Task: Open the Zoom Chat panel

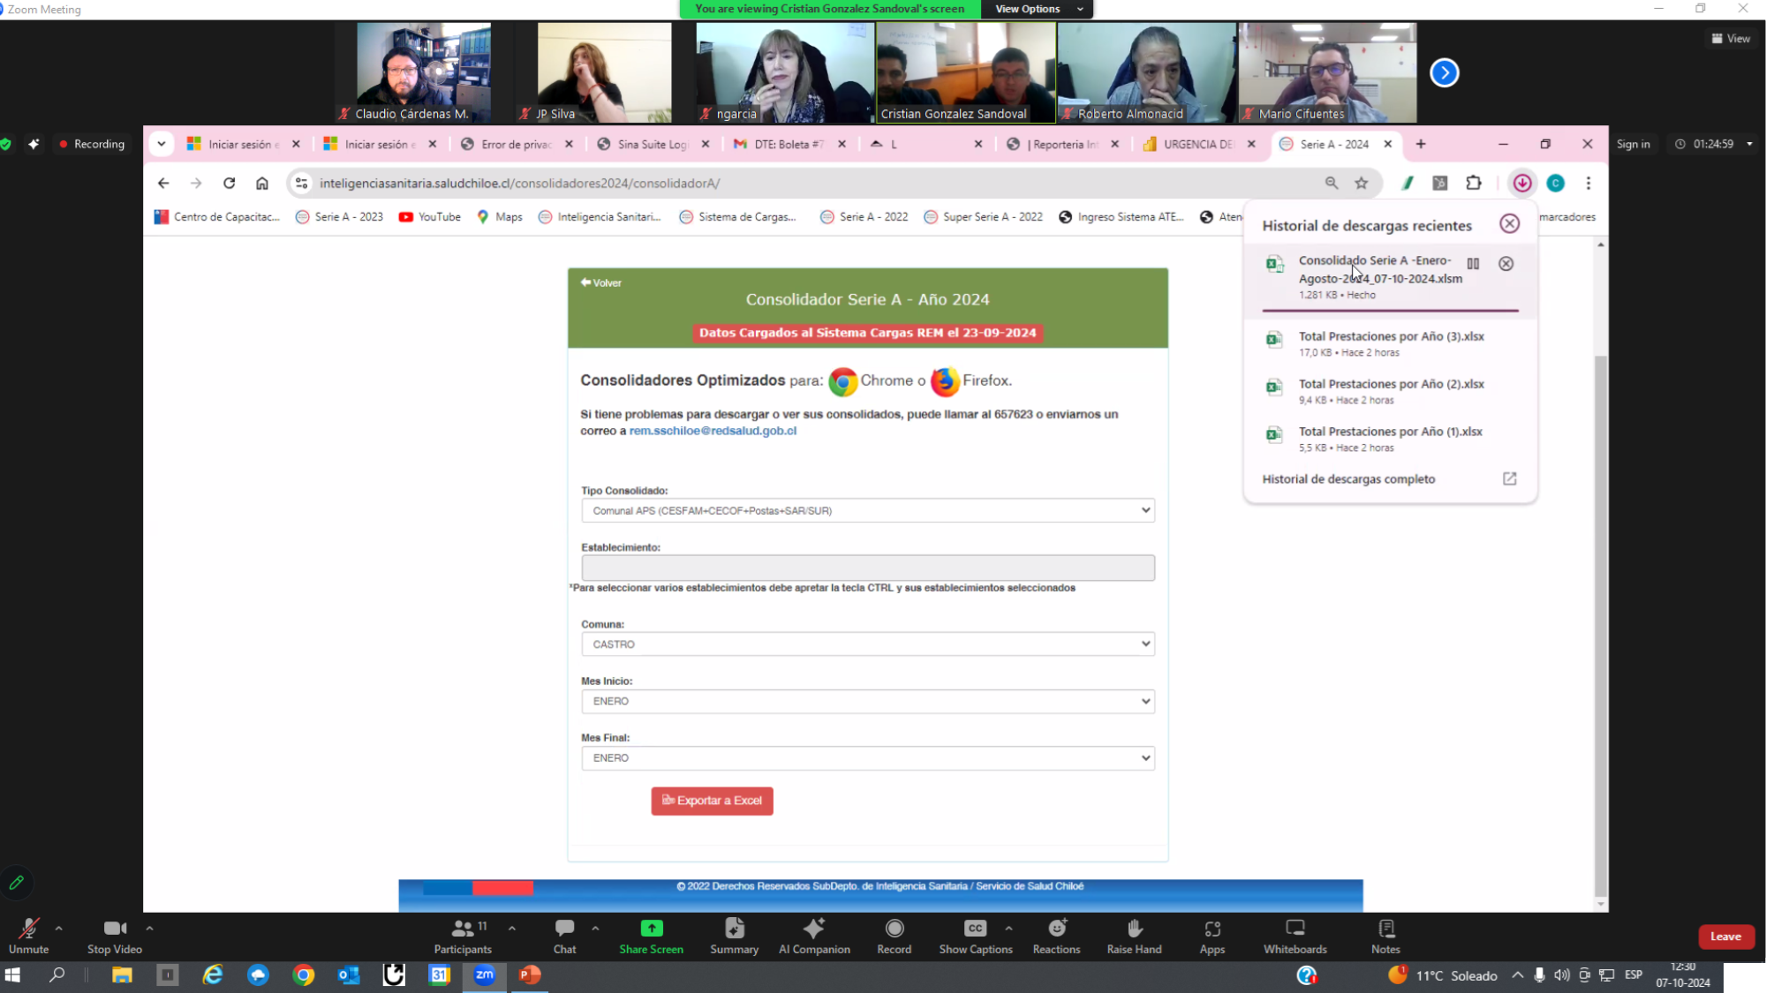Action: coord(564,936)
